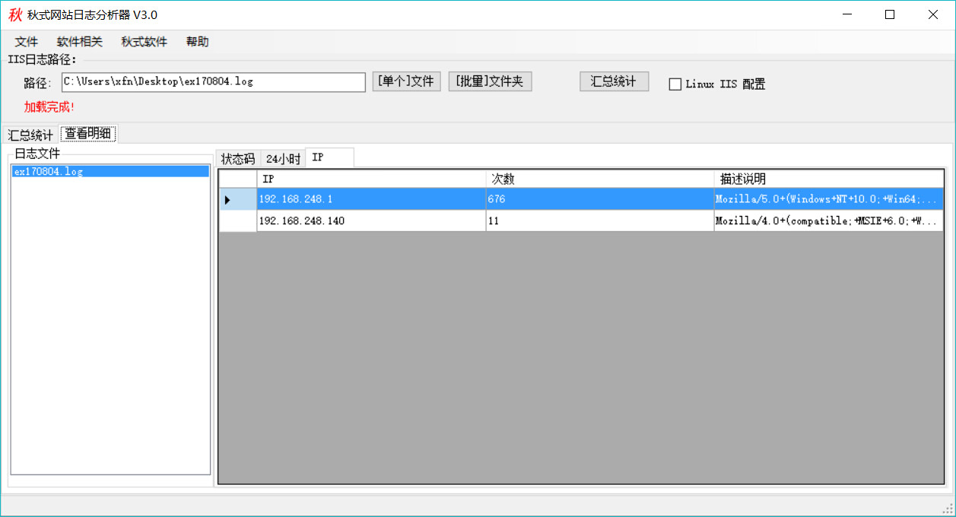Click the log path input field
Image resolution: width=956 pixels, height=517 pixels.
[x=214, y=82]
